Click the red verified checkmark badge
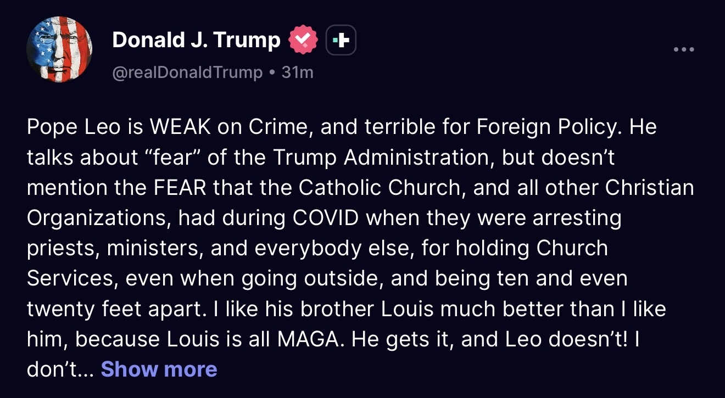 (303, 41)
